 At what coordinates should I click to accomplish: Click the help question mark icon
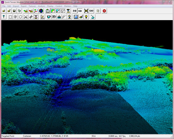tap(98, 11)
